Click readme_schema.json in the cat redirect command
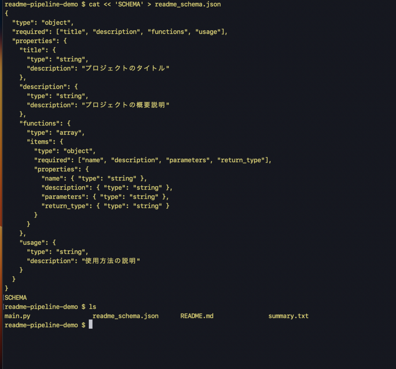The width and height of the screenshot is (396, 369). [188, 4]
